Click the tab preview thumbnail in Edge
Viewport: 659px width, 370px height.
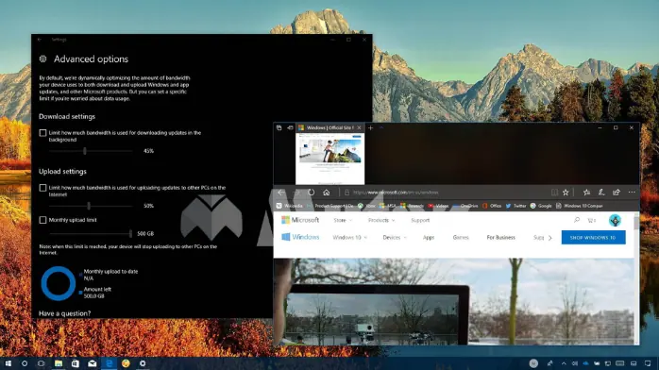coord(329,158)
